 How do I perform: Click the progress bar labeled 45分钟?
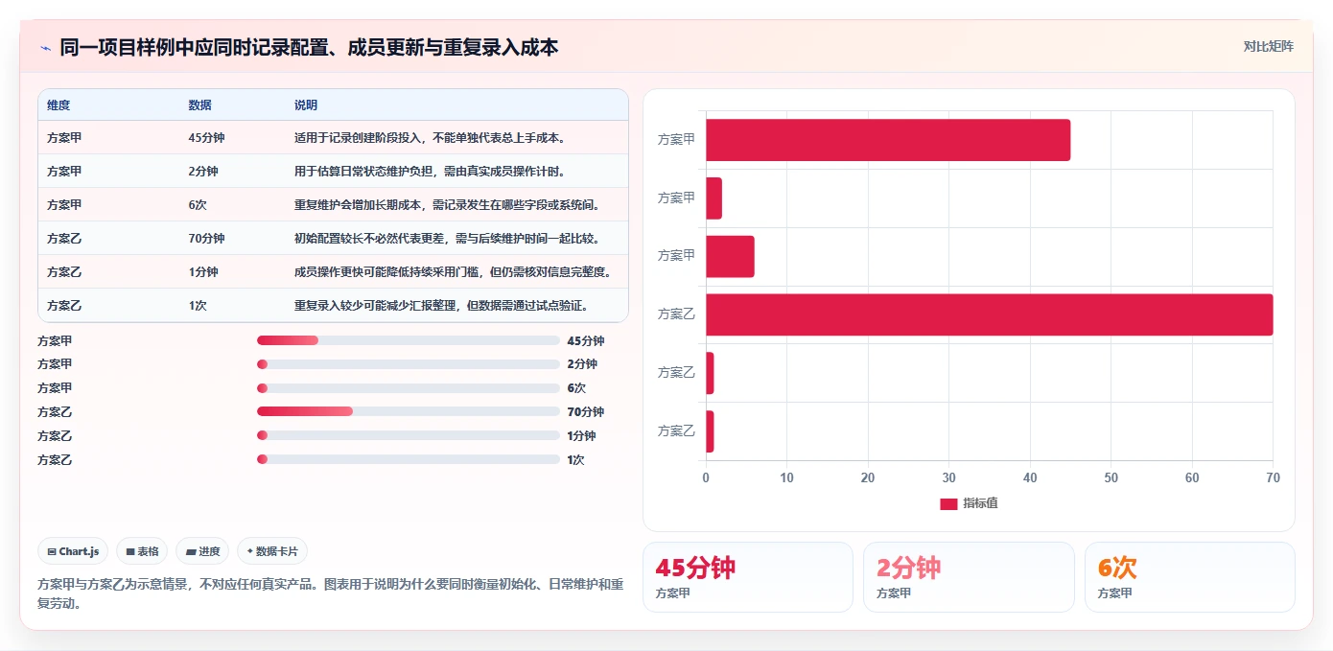click(409, 340)
